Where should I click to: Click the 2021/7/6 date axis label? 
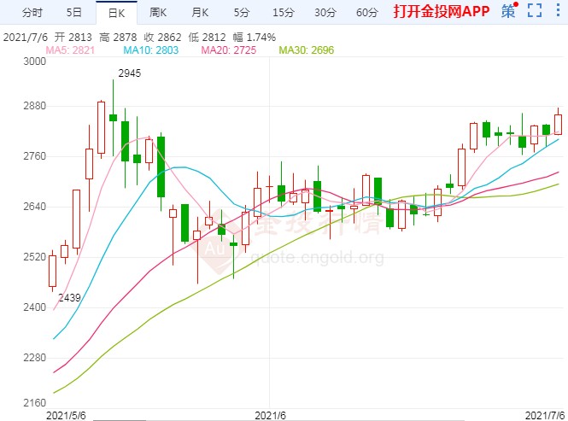pyautogui.click(x=545, y=416)
